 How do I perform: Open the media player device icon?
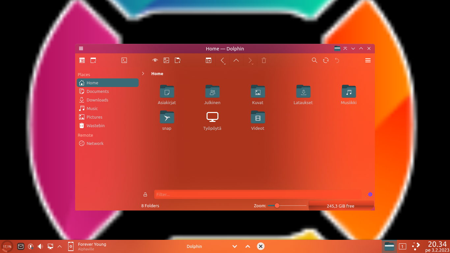(x=70, y=246)
